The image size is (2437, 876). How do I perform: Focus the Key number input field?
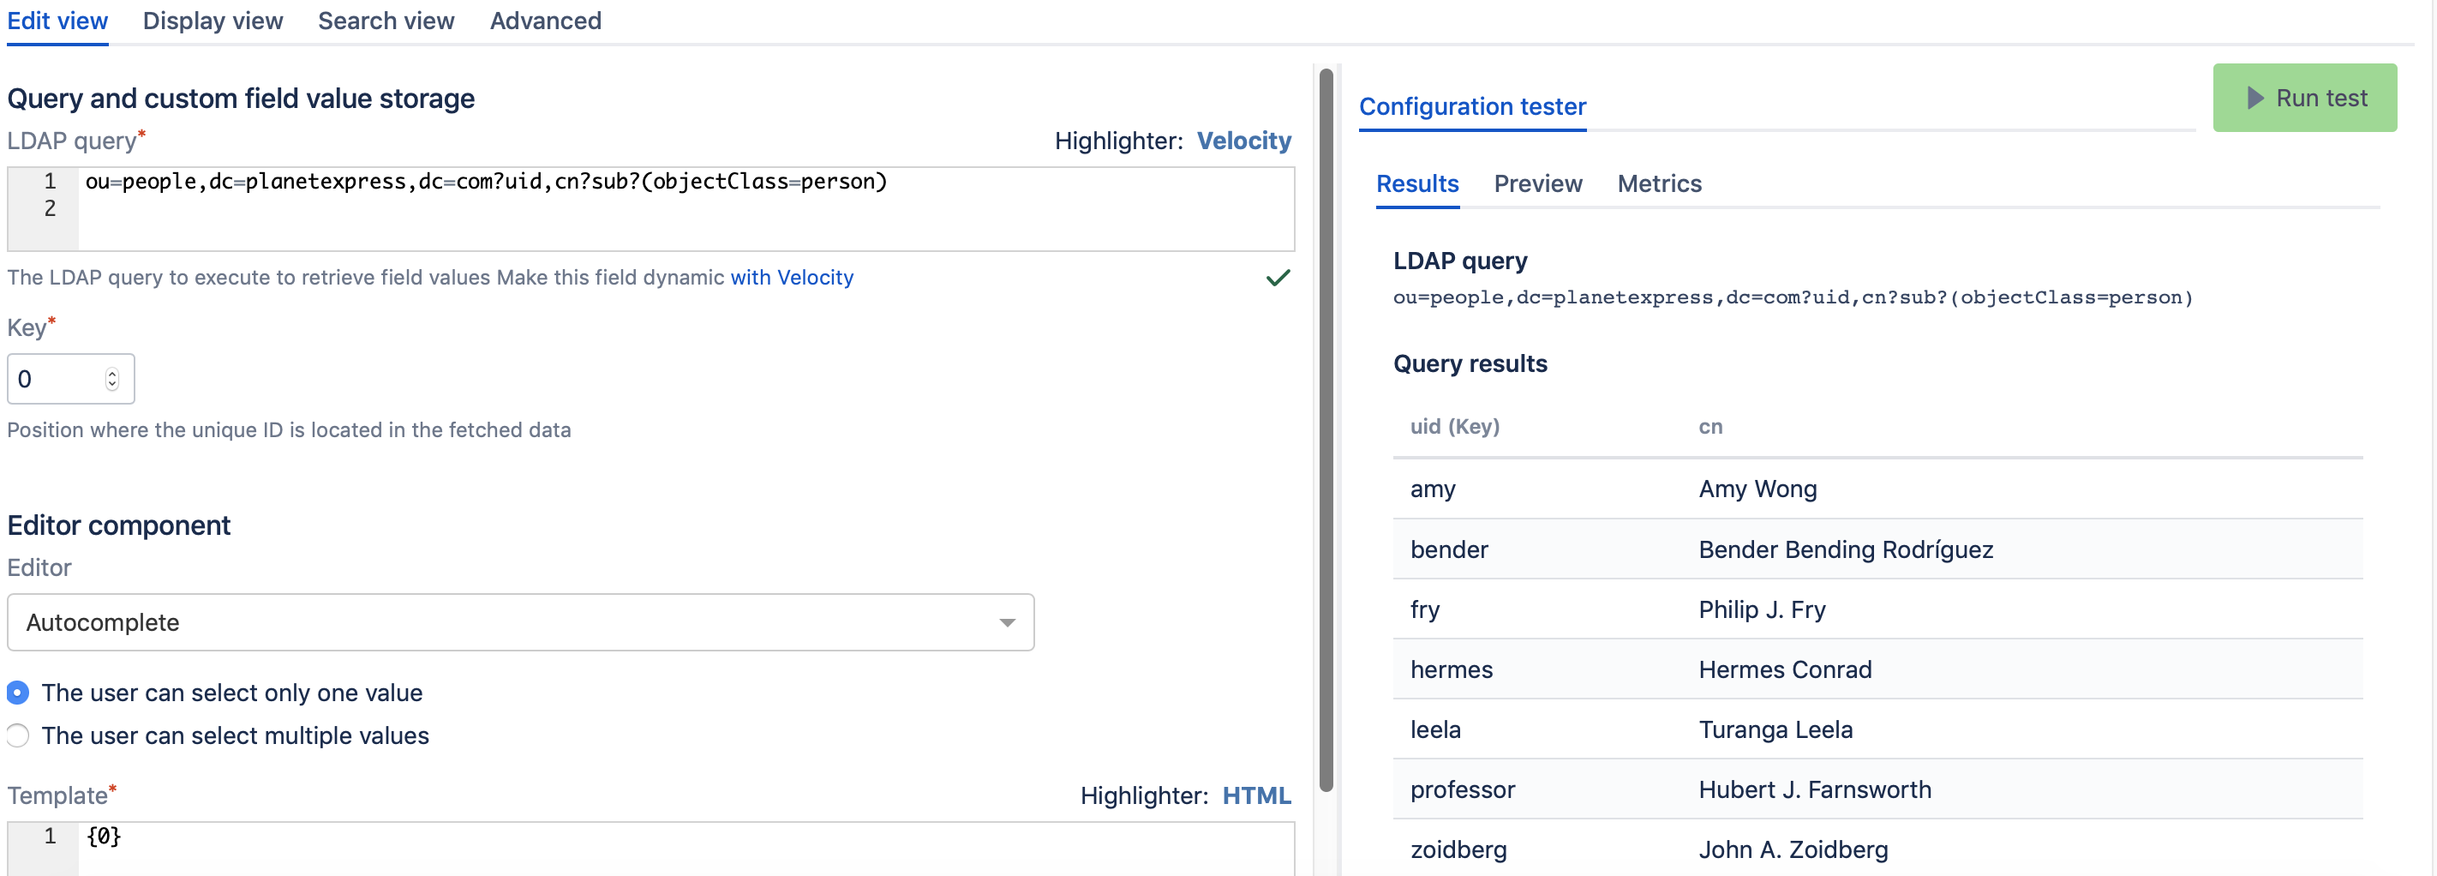[x=58, y=380]
